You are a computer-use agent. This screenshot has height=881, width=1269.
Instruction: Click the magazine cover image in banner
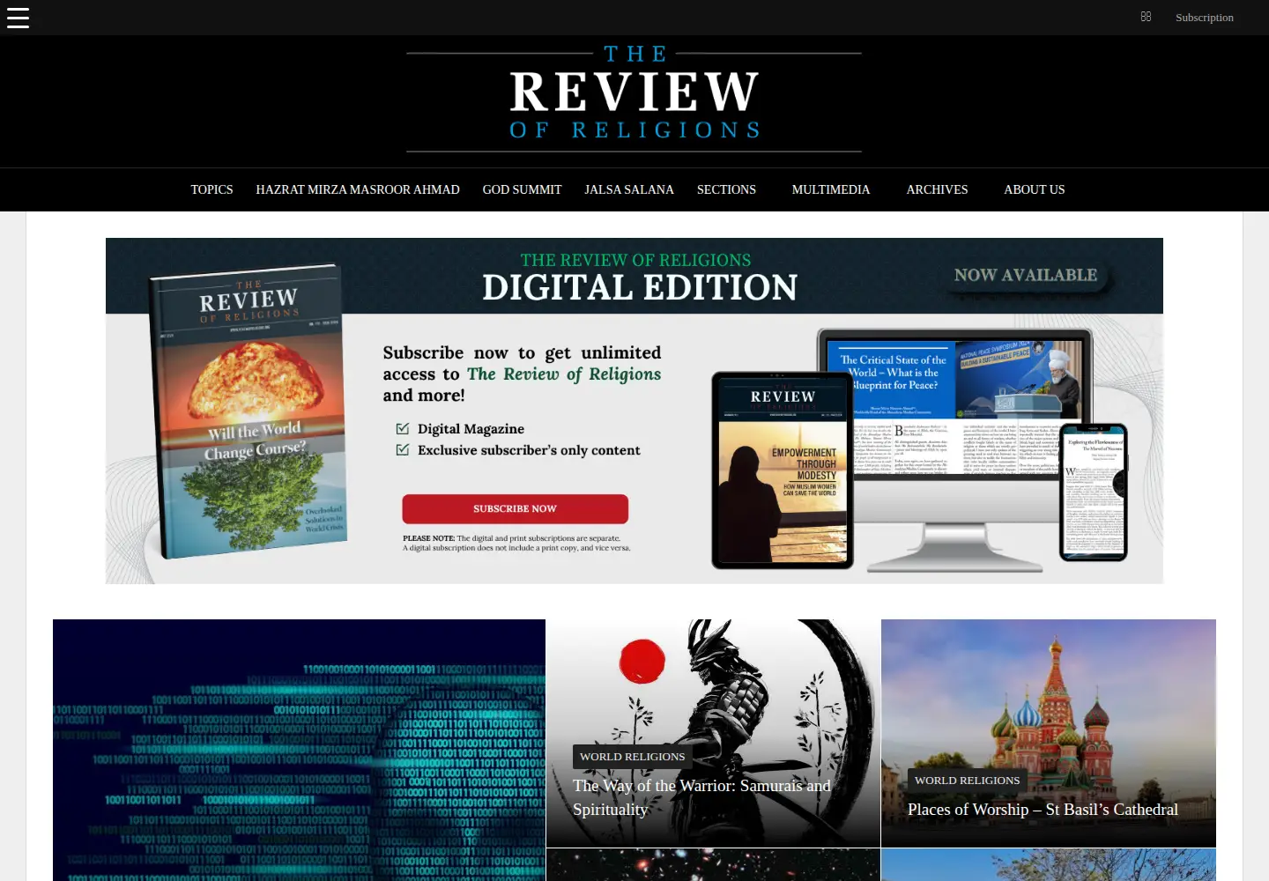249,411
